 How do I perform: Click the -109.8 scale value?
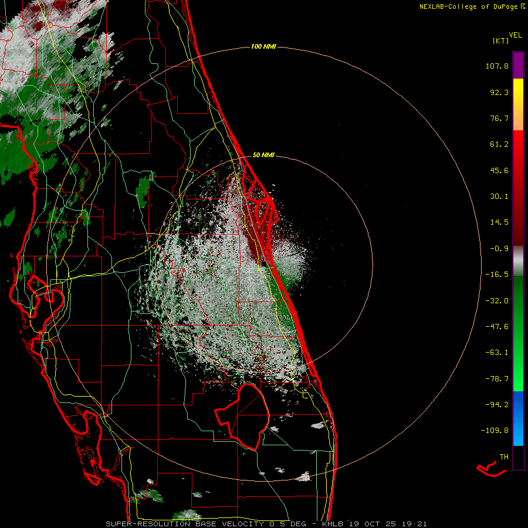(495, 431)
